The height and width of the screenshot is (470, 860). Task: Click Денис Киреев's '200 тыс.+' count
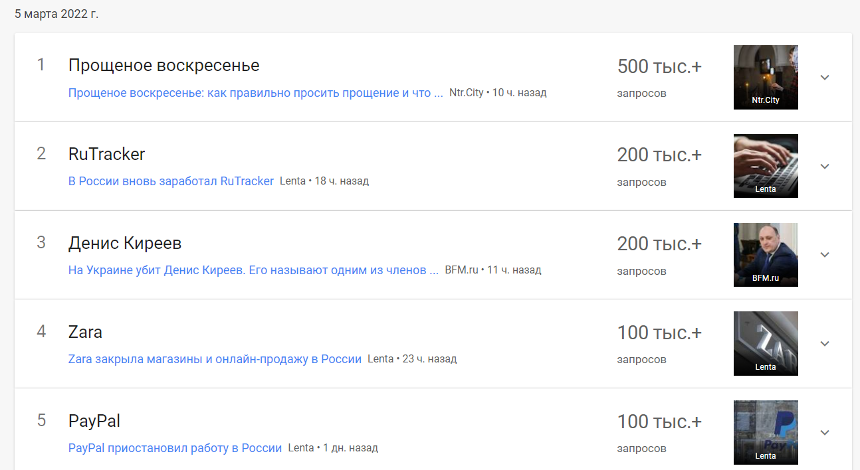pyautogui.click(x=659, y=244)
